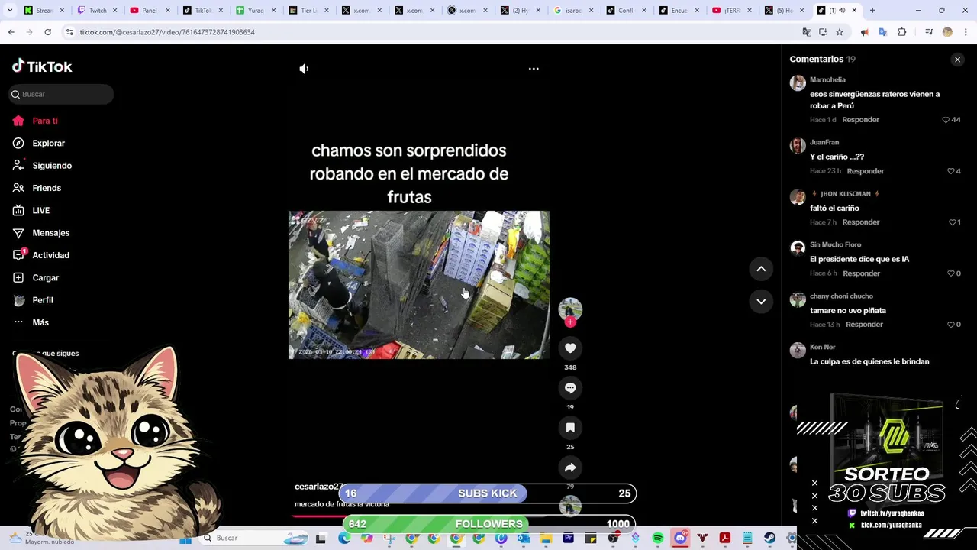Click the address bar URL
This screenshot has height=550, width=977.
[x=167, y=32]
